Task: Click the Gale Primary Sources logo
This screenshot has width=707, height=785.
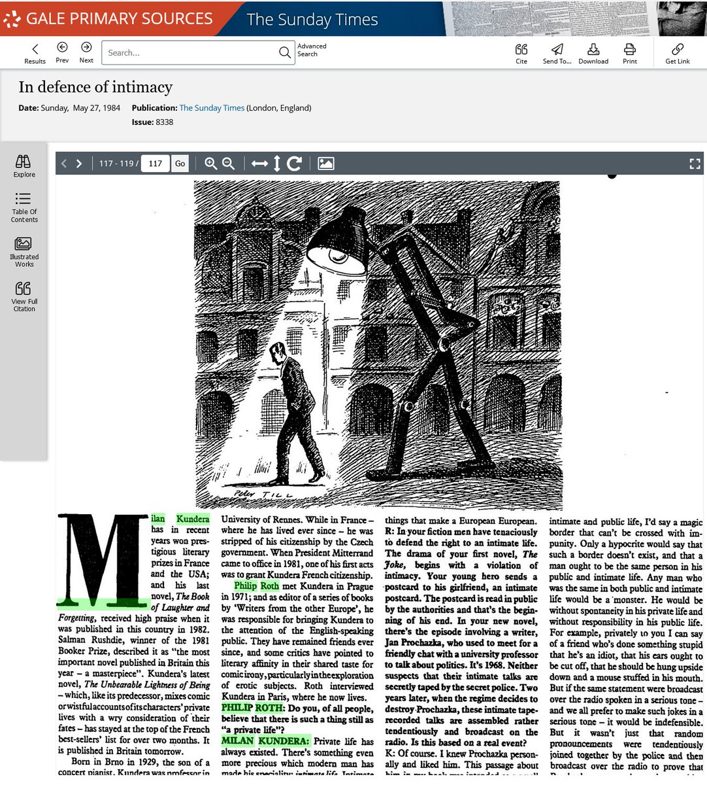Action: pyautogui.click(x=109, y=18)
